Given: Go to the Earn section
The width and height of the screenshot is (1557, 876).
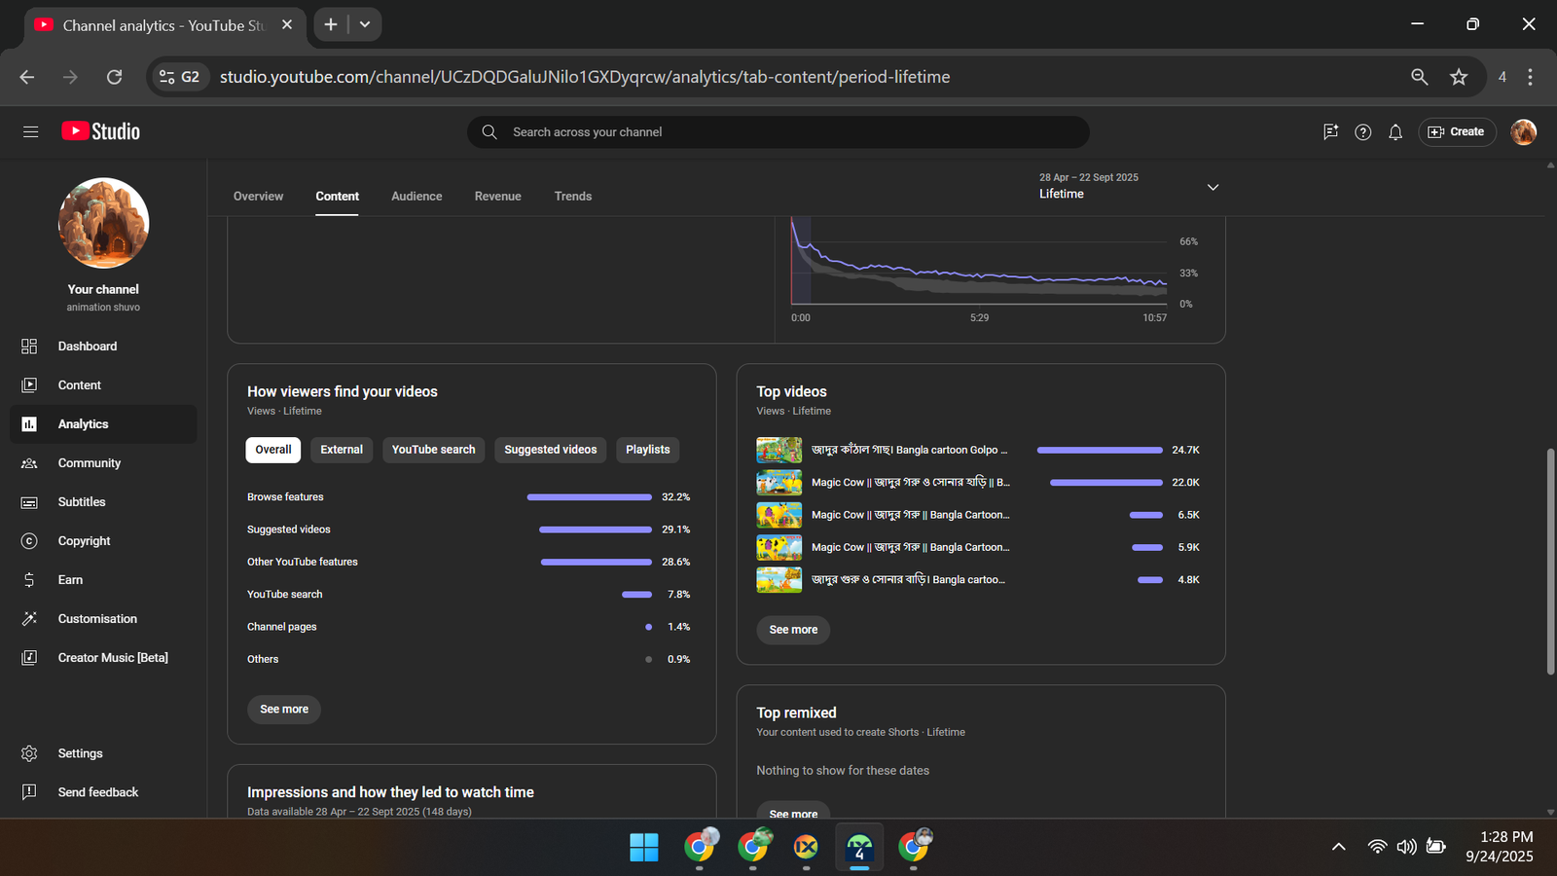Looking at the screenshot, I should (70, 580).
